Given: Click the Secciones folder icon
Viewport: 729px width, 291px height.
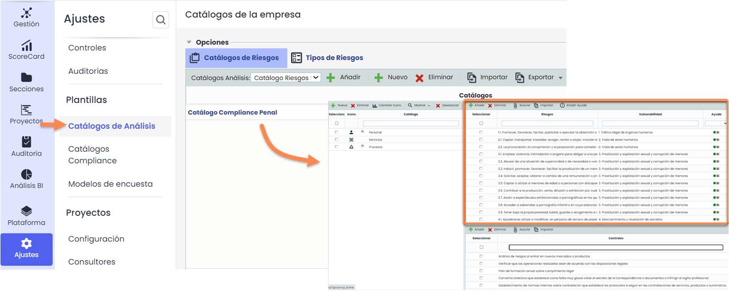Looking at the screenshot, I should pos(27,78).
